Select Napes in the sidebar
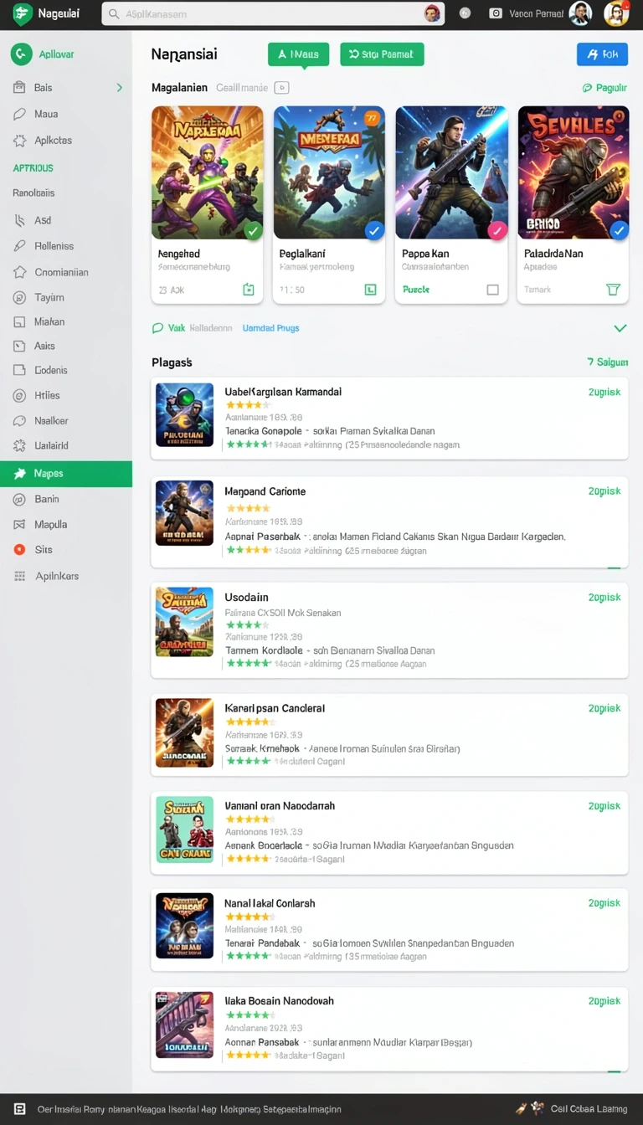 click(66, 474)
